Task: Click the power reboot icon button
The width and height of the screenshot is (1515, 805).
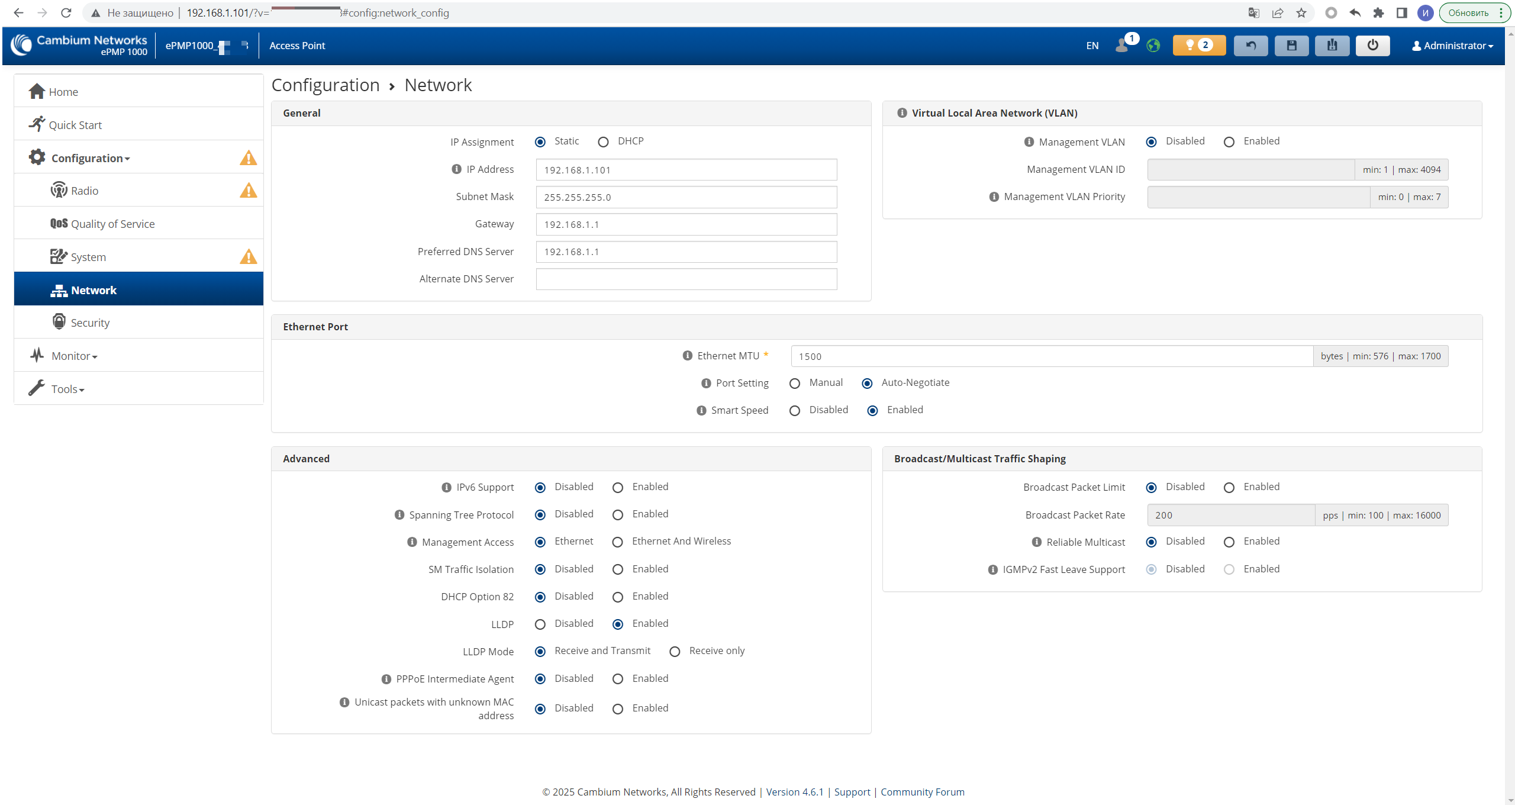Action: tap(1372, 46)
